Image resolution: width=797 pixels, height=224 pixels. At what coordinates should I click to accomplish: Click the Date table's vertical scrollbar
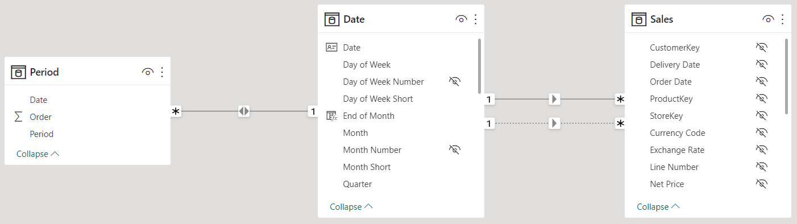(x=480, y=66)
